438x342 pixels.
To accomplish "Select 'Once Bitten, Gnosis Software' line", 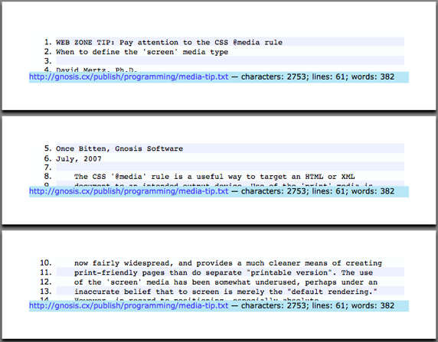I will (x=119, y=148).
